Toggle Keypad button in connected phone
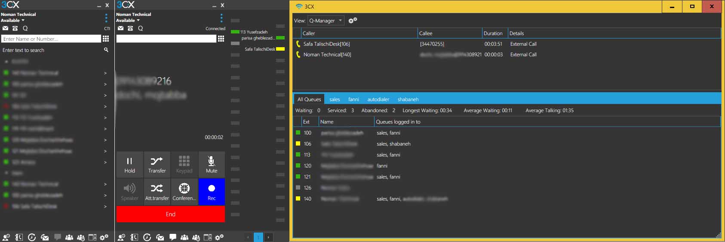725x242 pixels. tap(184, 164)
